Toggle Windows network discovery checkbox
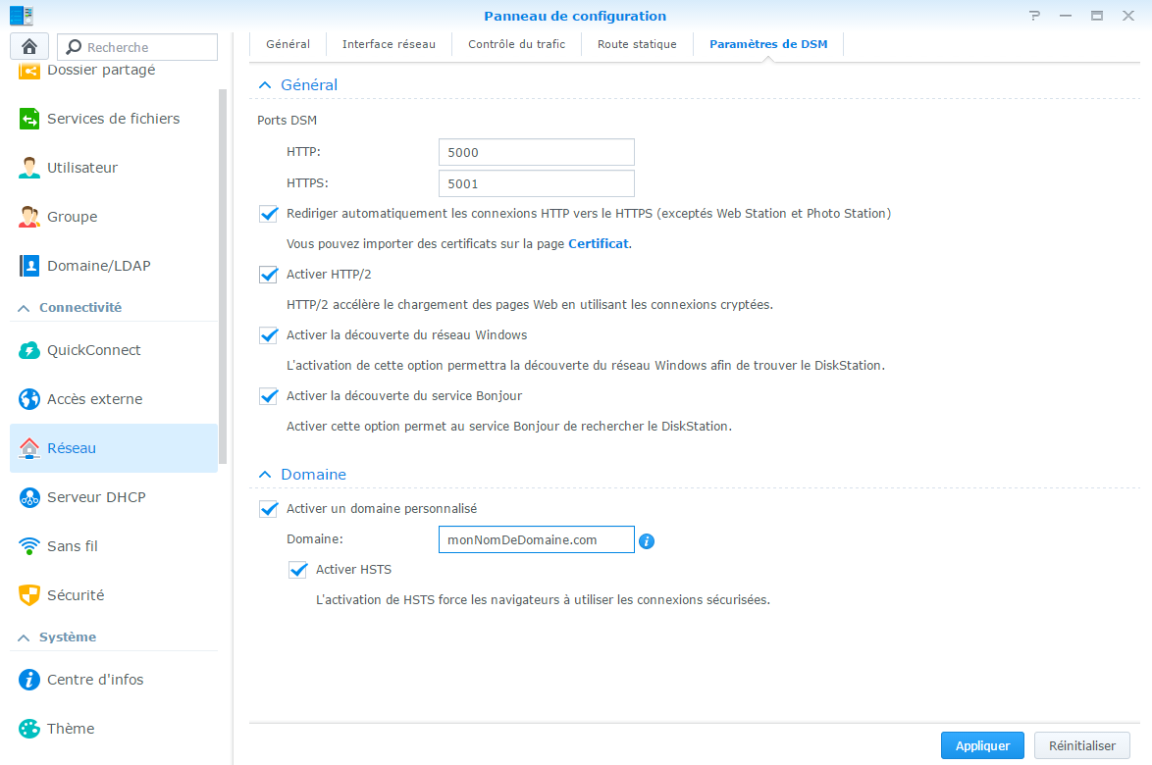This screenshot has width=1152, height=765. (x=268, y=335)
